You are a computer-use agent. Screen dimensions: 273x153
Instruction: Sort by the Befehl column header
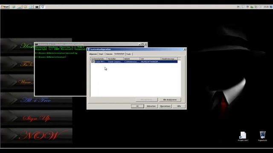click(x=132, y=59)
